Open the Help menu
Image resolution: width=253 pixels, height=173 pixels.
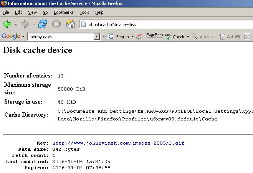click(99, 12)
